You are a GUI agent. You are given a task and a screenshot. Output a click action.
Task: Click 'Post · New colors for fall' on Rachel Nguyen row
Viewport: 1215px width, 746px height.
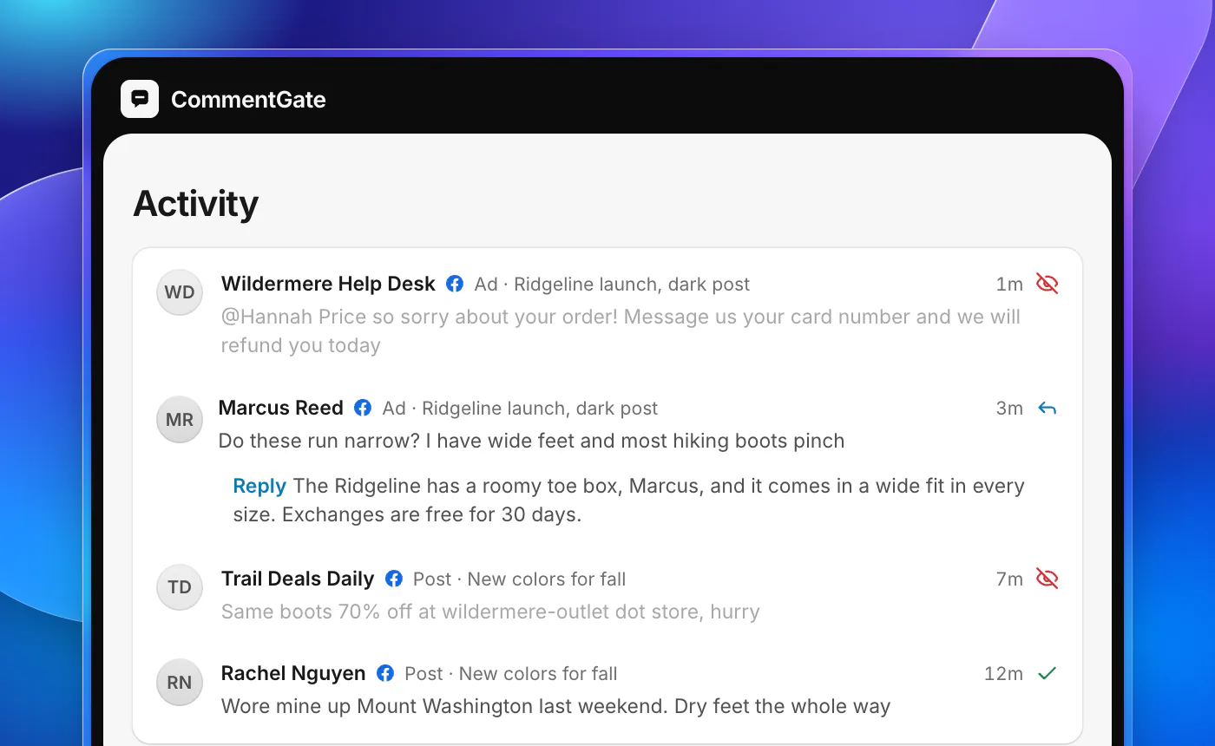point(511,674)
